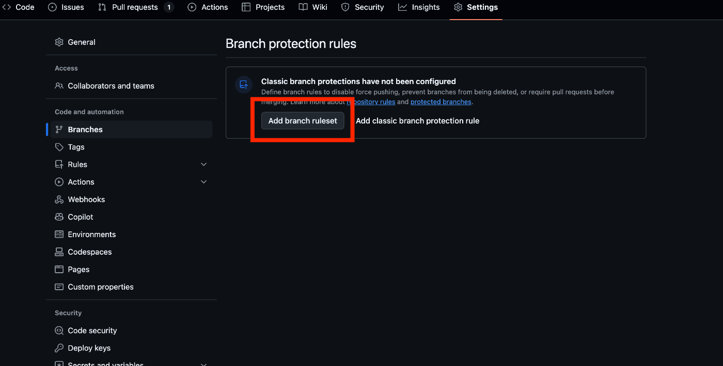Screen dimensions: 723x366
Task: Open the Pull requests tab
Action: click(136, 7)
